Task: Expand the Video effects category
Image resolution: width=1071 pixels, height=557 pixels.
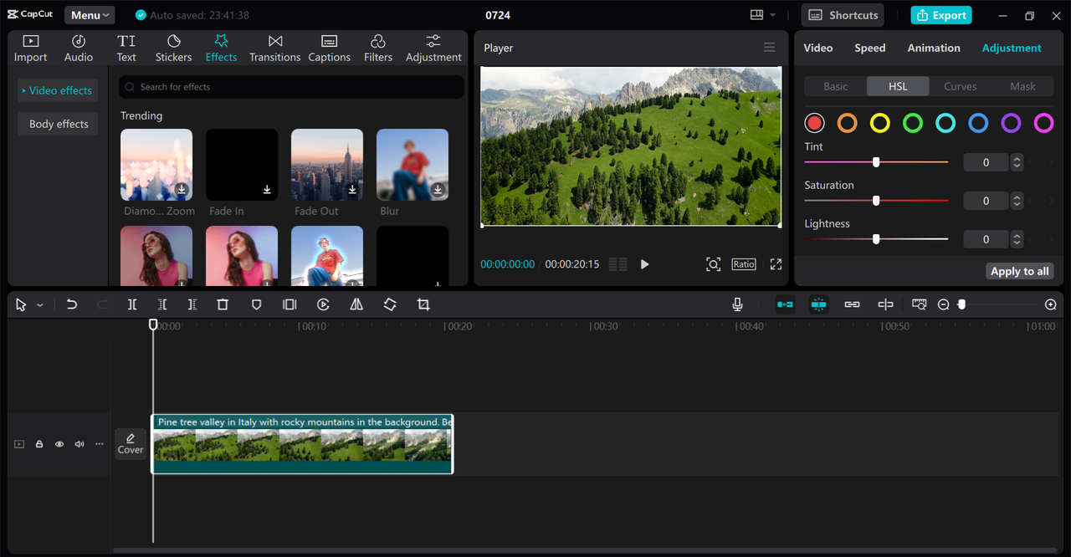Action: [57, 90]
